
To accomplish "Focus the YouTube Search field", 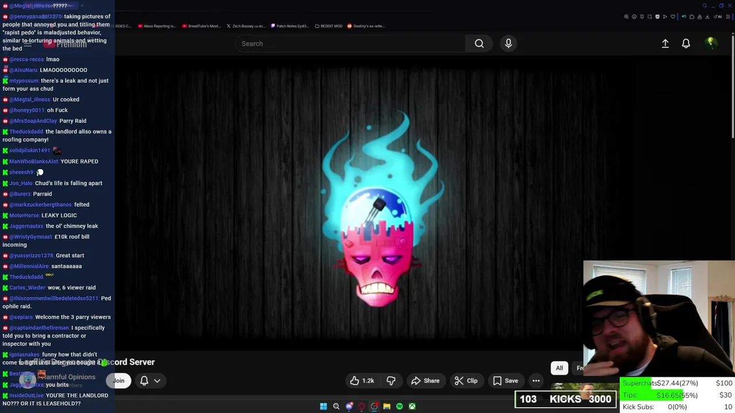I will point(350,44).
